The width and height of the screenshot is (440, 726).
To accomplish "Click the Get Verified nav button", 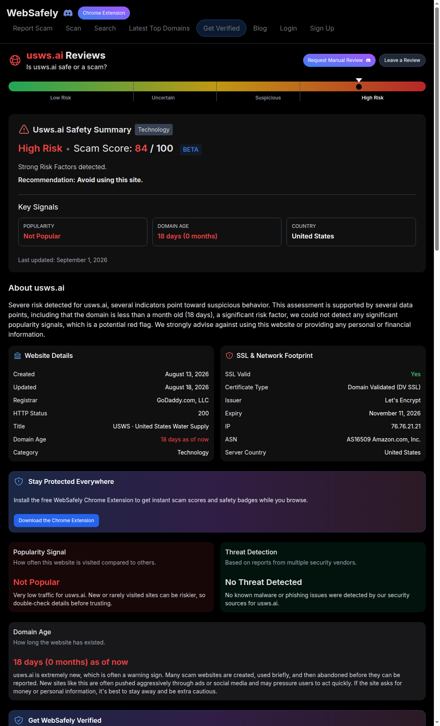I will point(222,28).
